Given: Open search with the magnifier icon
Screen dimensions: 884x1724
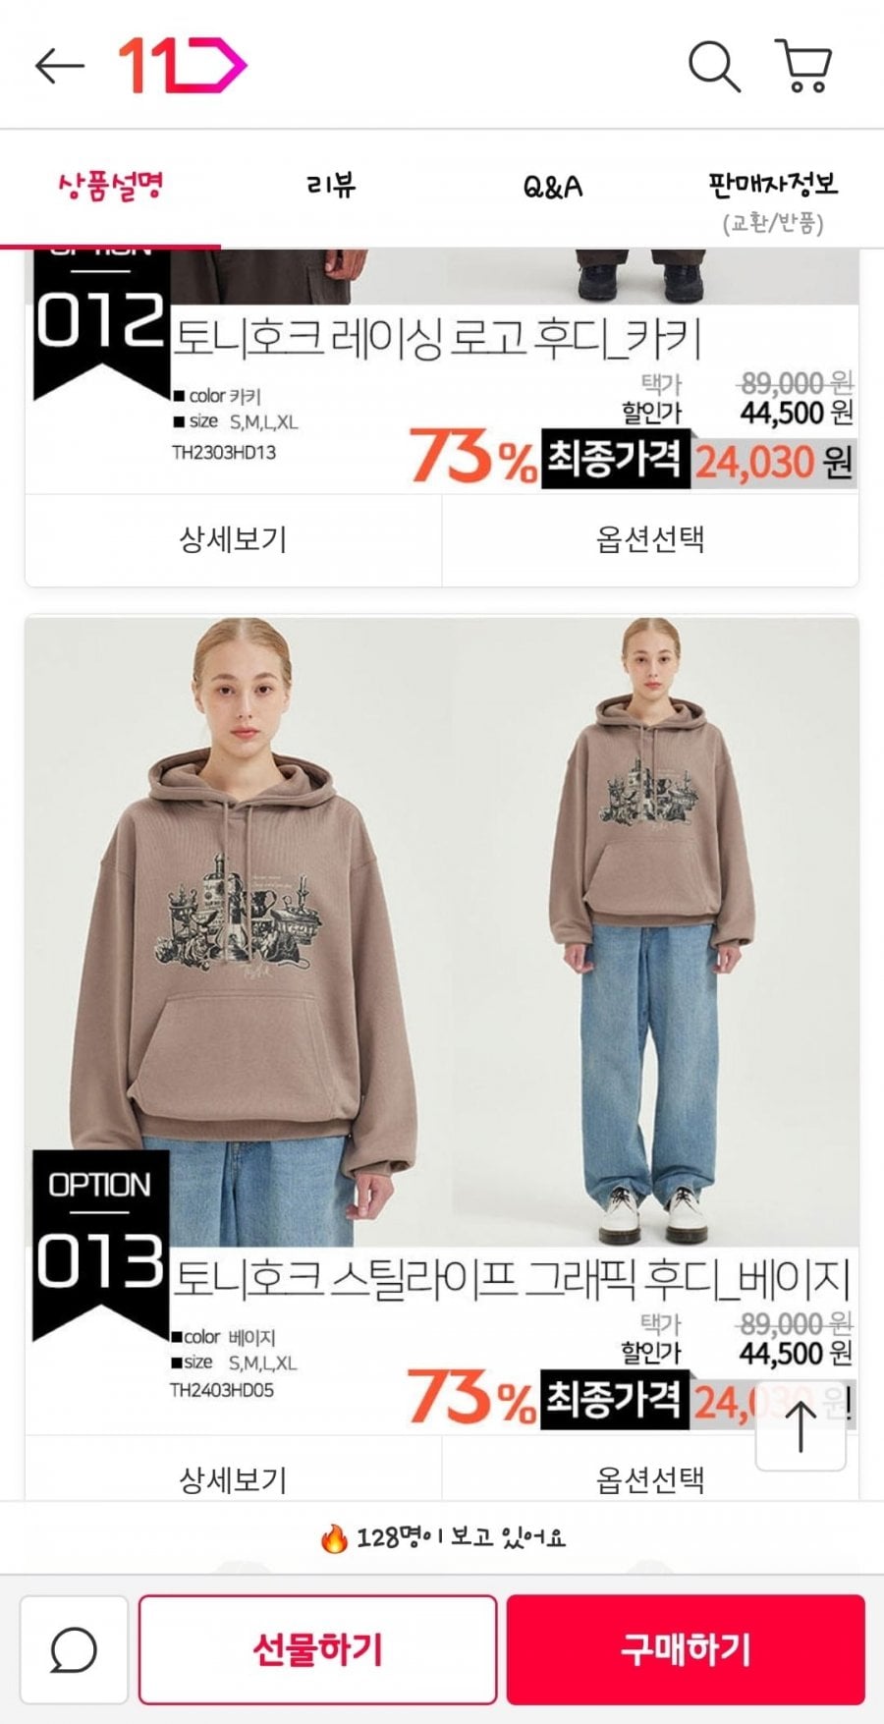Looking at the screenshot, I should tap(714, 67).
